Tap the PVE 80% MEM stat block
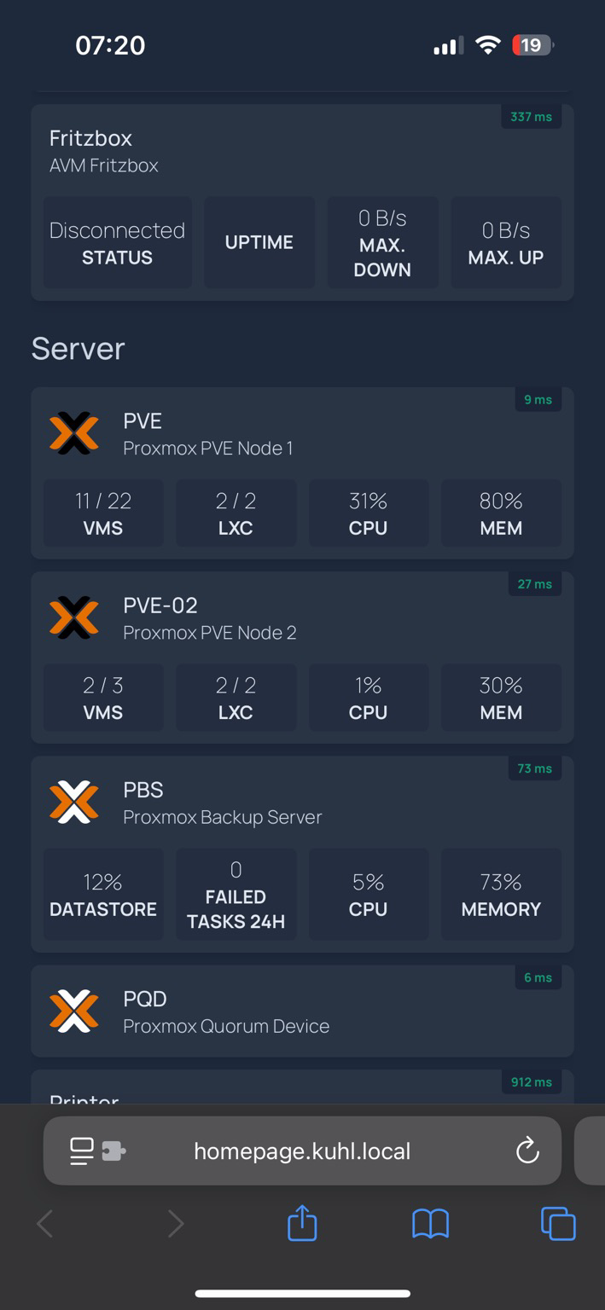605x1310 pixels. point(501,513)
